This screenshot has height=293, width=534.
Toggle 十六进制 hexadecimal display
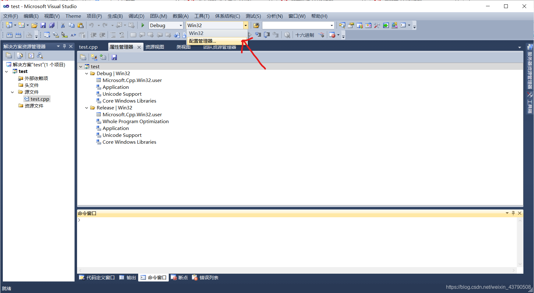(305, 35)
